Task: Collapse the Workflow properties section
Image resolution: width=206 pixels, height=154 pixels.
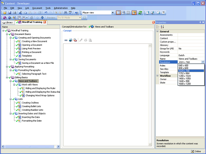Action: (x=157, y=76)
